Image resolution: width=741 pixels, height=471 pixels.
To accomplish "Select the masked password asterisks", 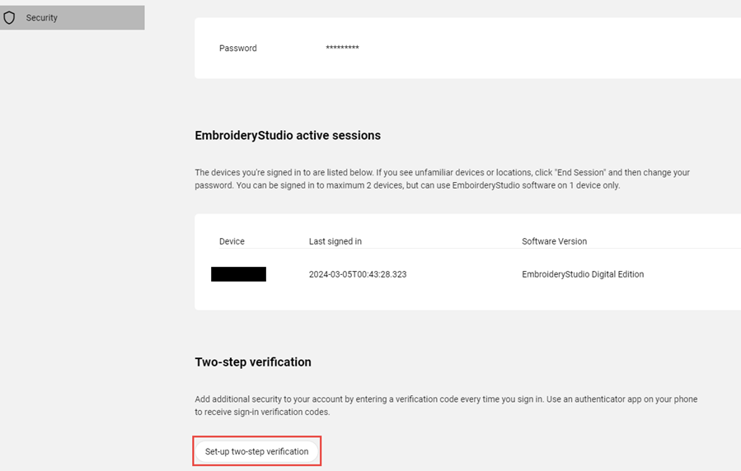I will [342, 48].
